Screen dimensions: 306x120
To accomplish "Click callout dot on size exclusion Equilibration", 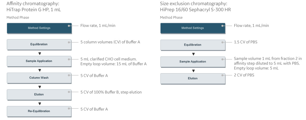I will click(x=222, y=42).
